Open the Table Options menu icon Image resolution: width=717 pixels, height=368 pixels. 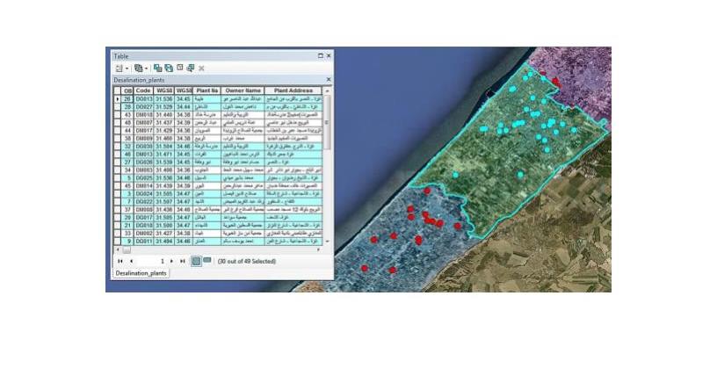118,68
